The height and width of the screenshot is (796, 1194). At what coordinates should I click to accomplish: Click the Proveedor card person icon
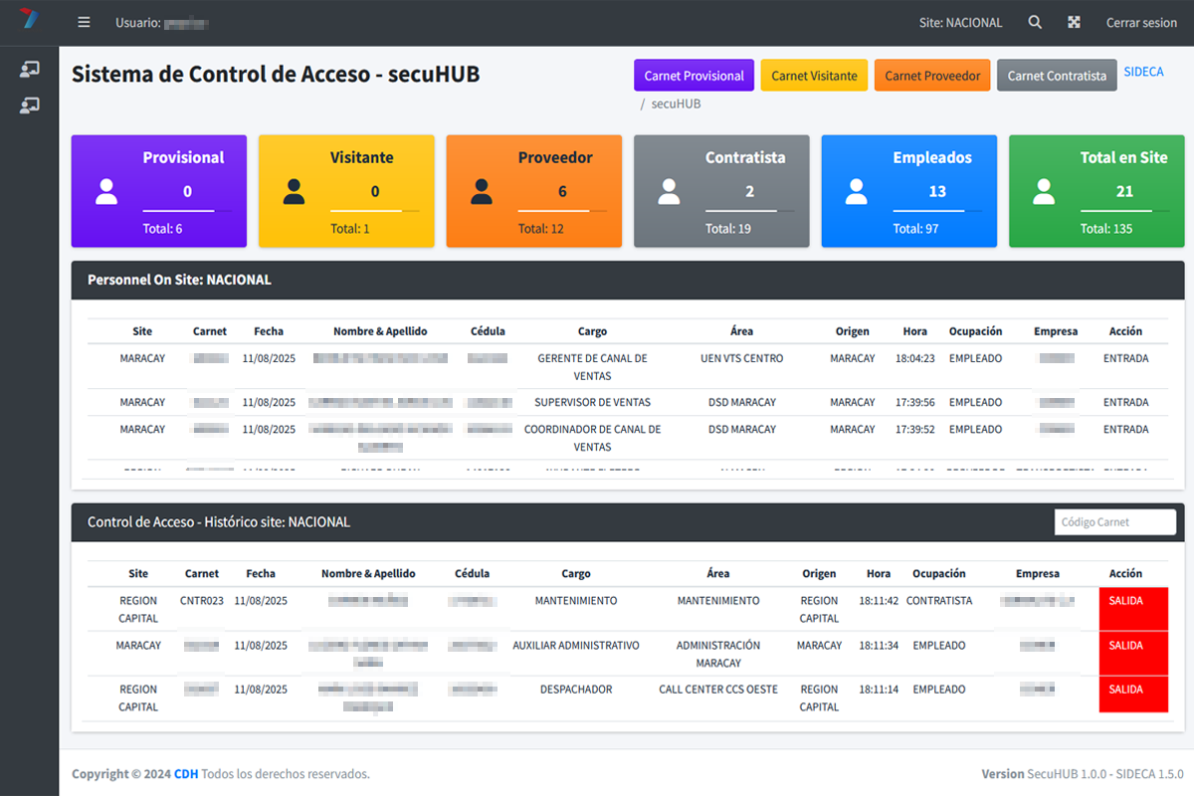click(482, 191)
